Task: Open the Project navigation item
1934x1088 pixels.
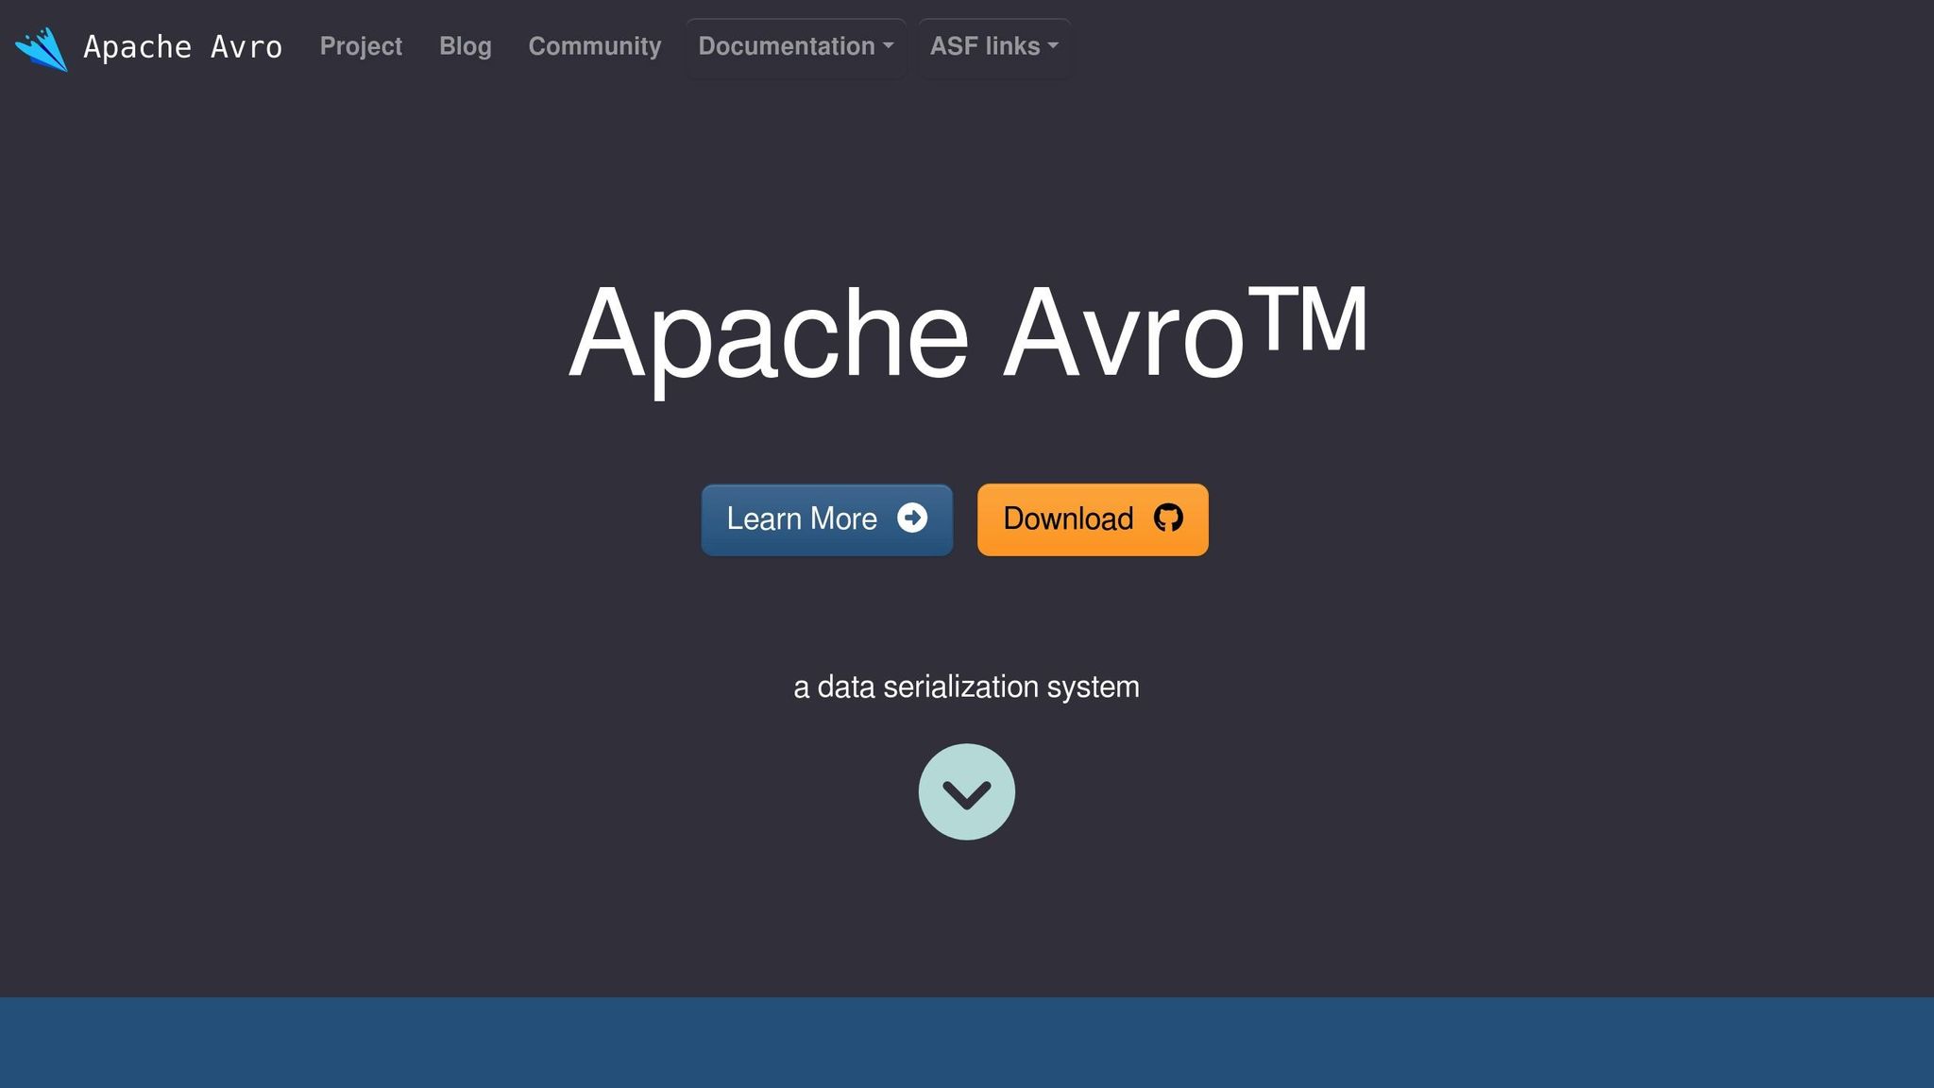Action: pyautogui.click(x=361, y=46)
